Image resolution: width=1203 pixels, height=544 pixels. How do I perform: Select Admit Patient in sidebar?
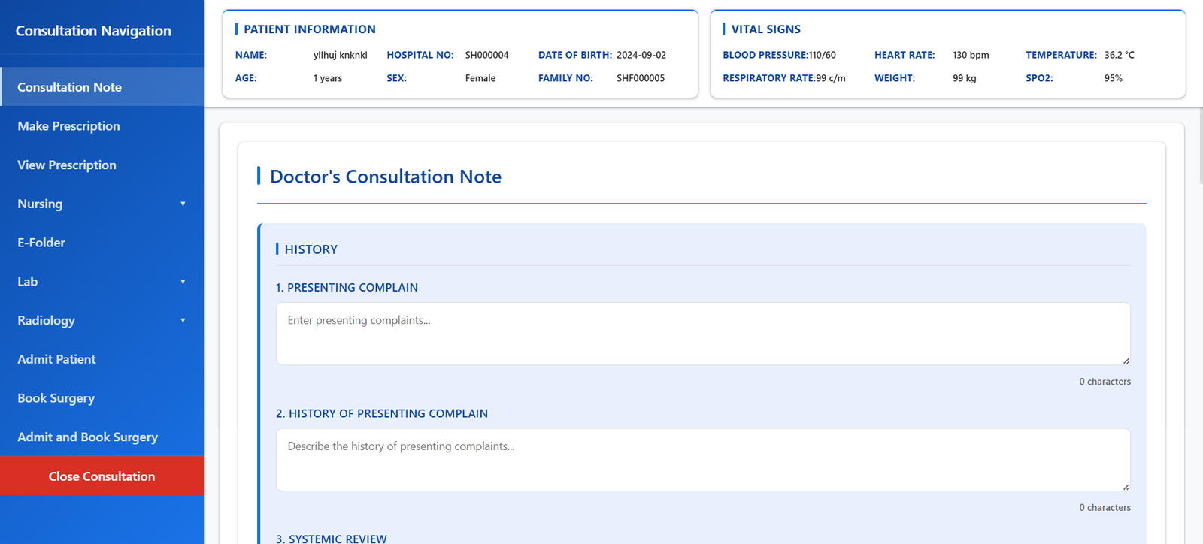tap(56, 359)
